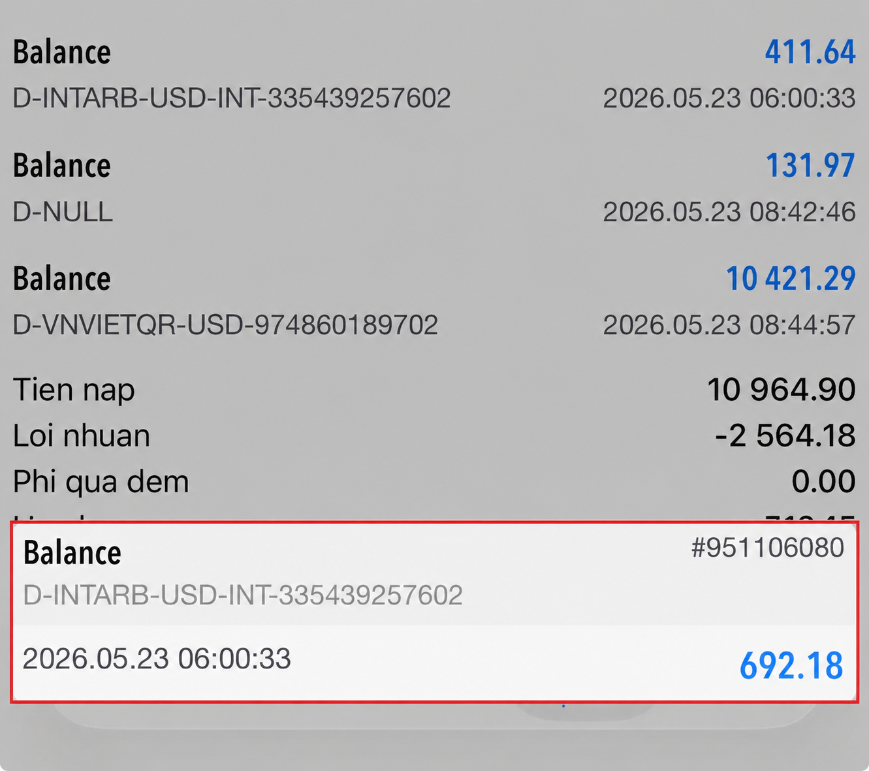The height and width of the screenshot is (771, 869).
Task: Open the 411.64 balance entry
Action: pos(434,74)
